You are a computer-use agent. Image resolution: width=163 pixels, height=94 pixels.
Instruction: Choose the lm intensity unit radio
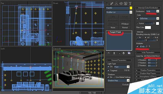point(137,37)
